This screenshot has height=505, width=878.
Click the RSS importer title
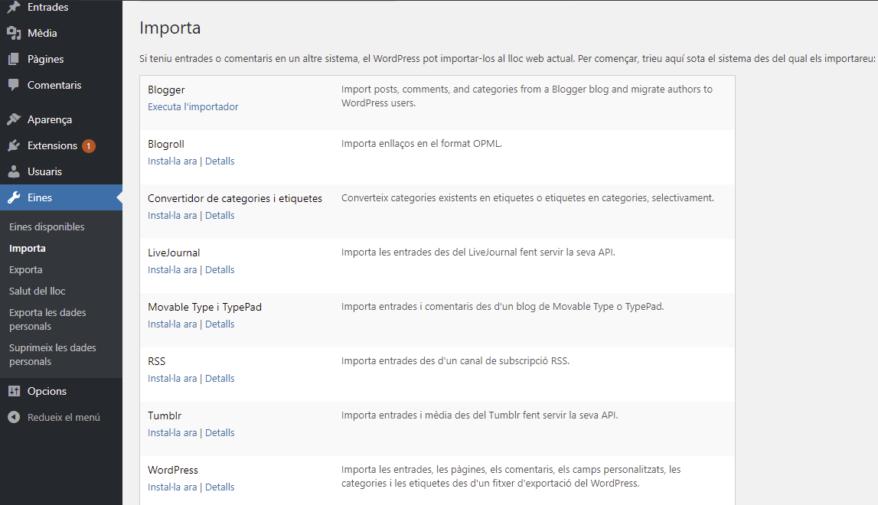pos(157,361)
